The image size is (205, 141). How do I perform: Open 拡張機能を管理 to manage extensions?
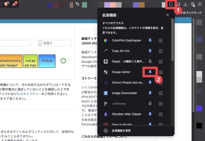pos(121,131)
